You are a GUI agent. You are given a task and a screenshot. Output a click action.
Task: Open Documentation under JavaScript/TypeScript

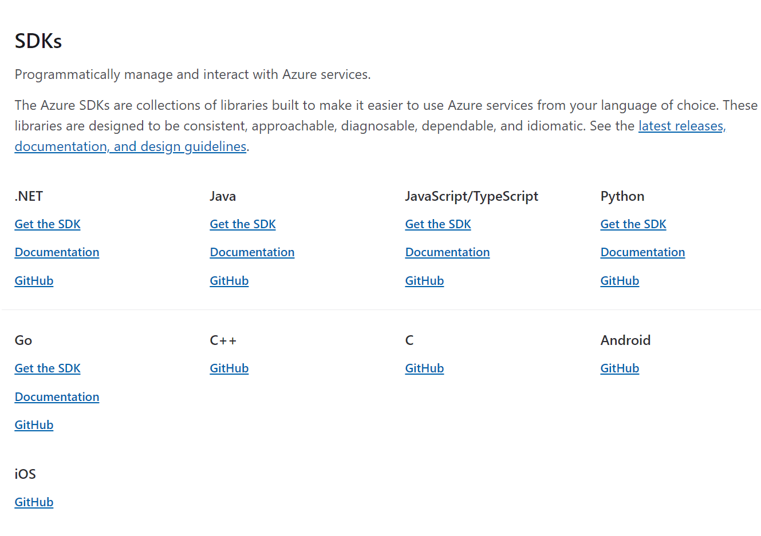tap(447, 252)
